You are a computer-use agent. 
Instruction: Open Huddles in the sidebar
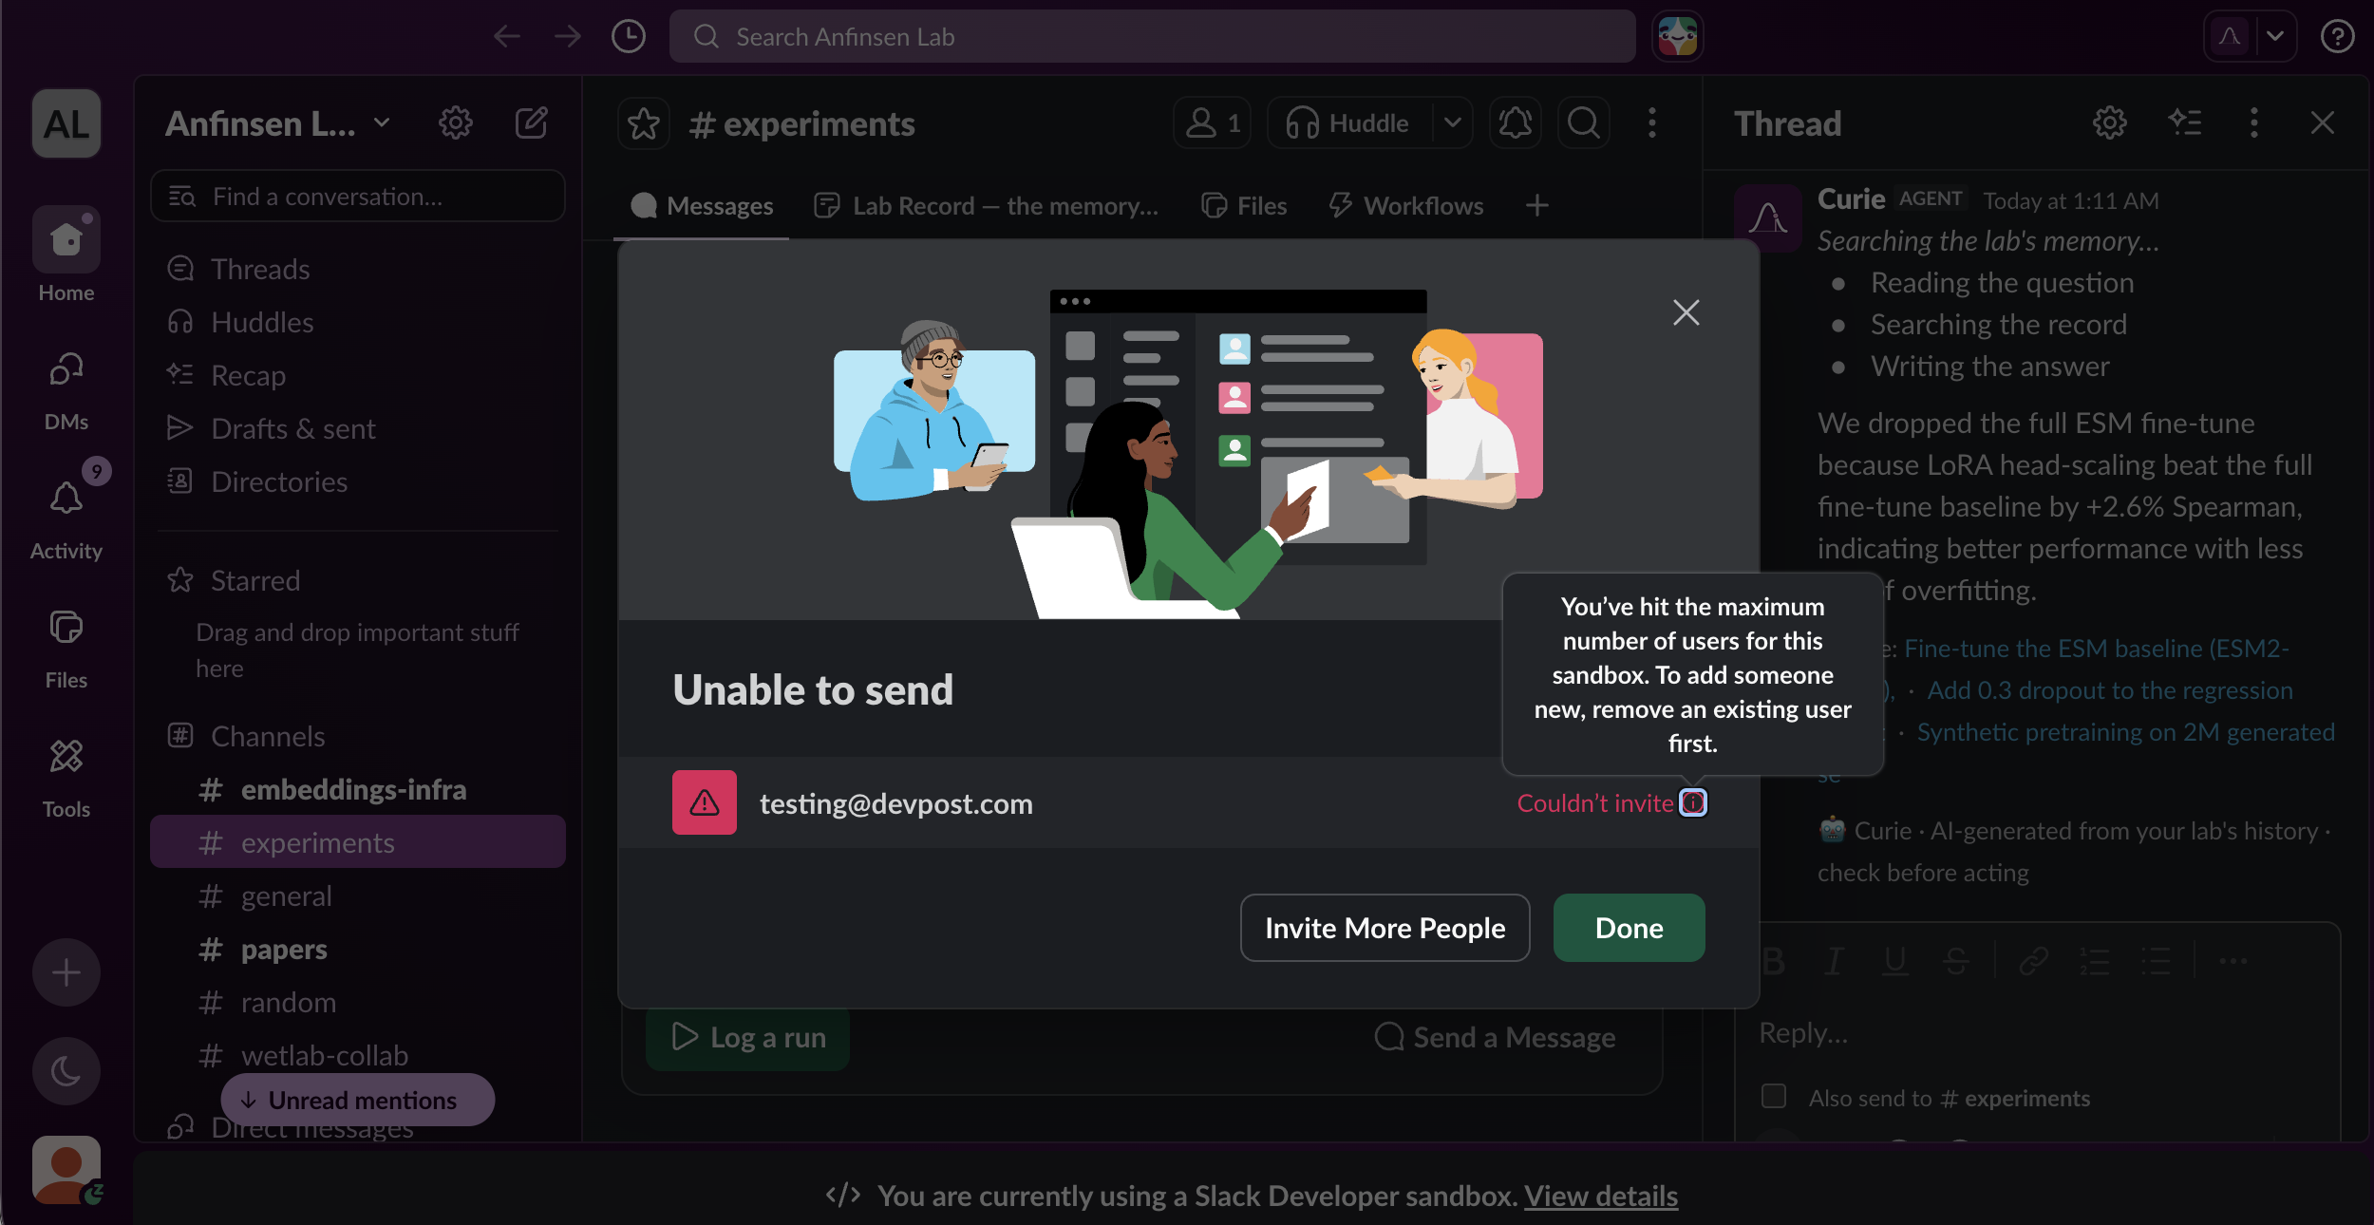(358, 322)
